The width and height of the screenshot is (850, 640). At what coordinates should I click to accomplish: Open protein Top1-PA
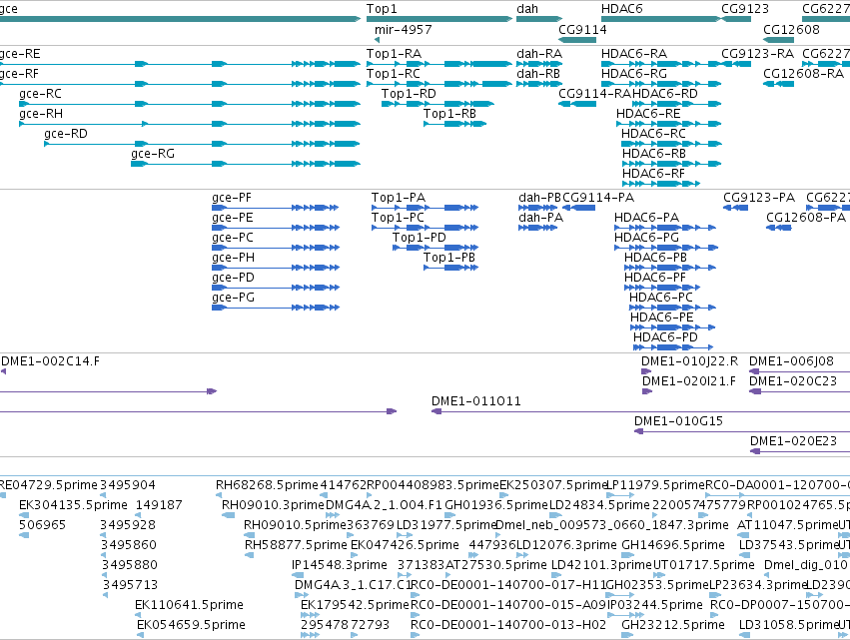pos(399,198)
